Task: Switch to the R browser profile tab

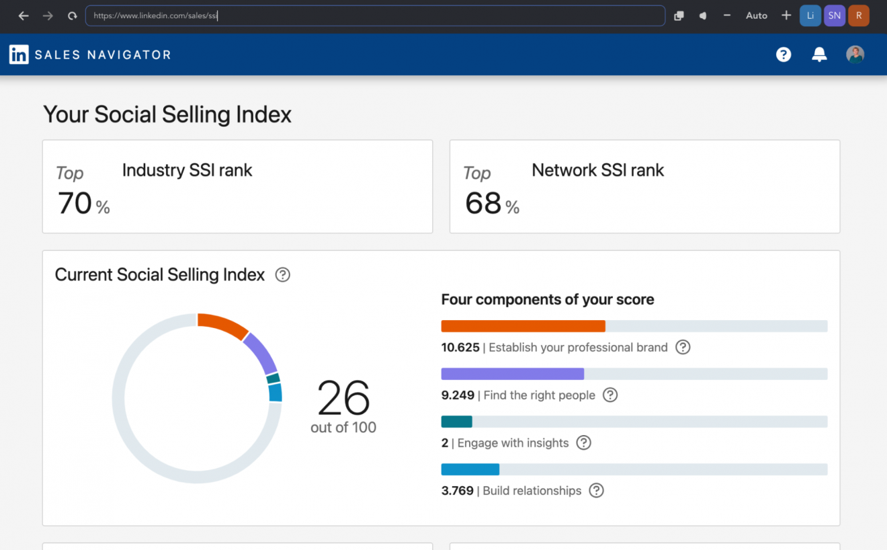Action: (x=858, y=15)
